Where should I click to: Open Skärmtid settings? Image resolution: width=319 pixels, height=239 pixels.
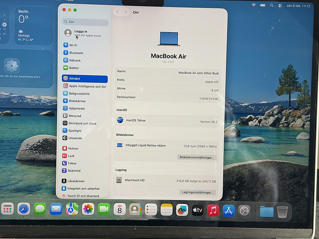click(x=74, y=170)
